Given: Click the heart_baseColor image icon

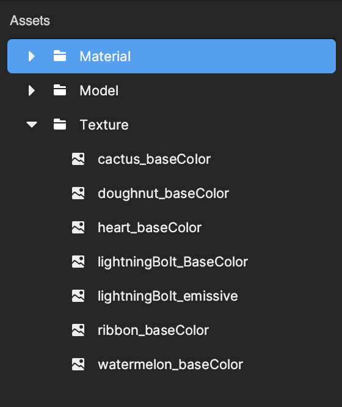Looking at the screenshot, I should [x=78, y=227].
